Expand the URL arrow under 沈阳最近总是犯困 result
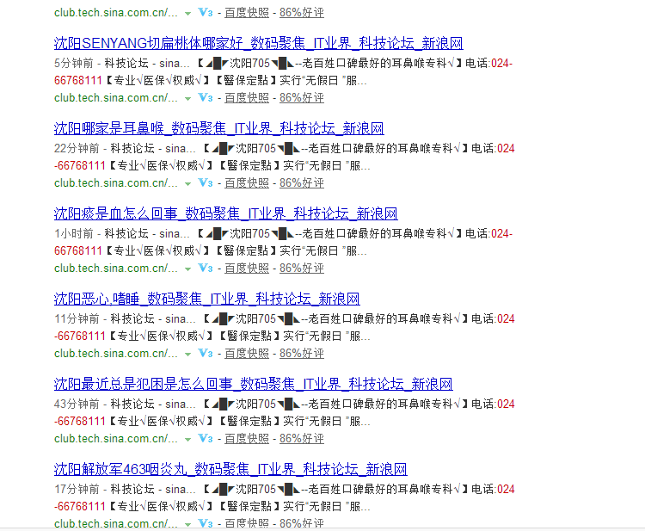Viewport: 645px width, 531px height. click(188, 440)
